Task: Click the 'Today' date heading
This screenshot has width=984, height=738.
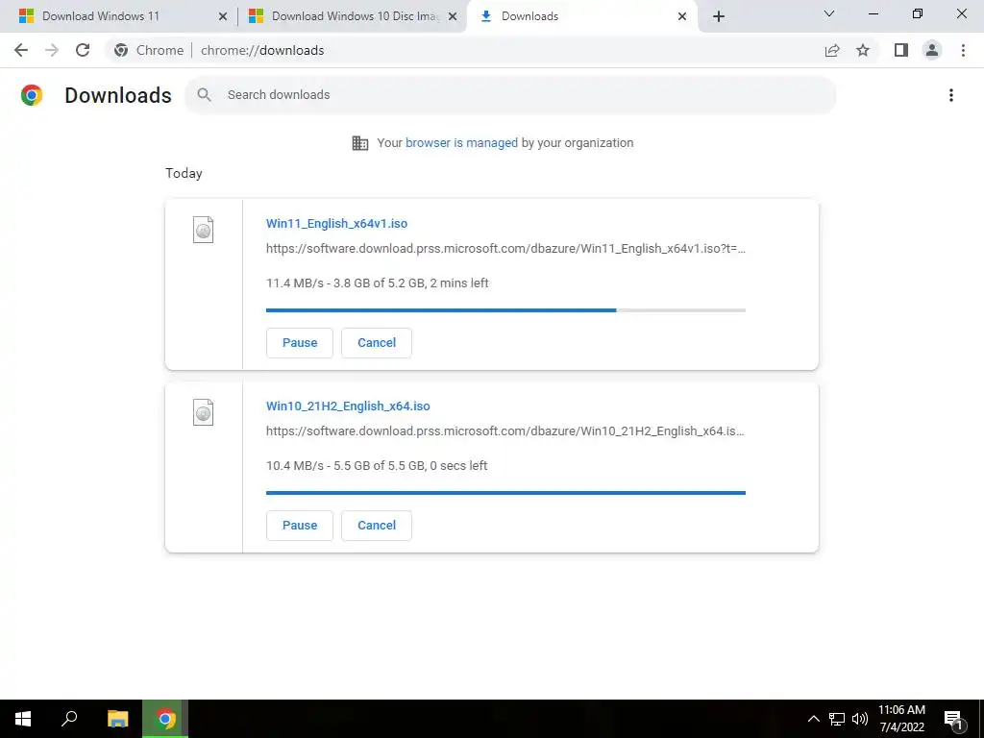Action: click(184, 173)
